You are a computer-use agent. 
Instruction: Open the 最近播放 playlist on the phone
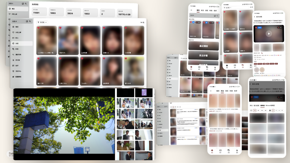204,46
